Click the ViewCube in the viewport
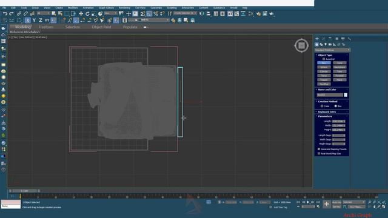 coord(301,45)
